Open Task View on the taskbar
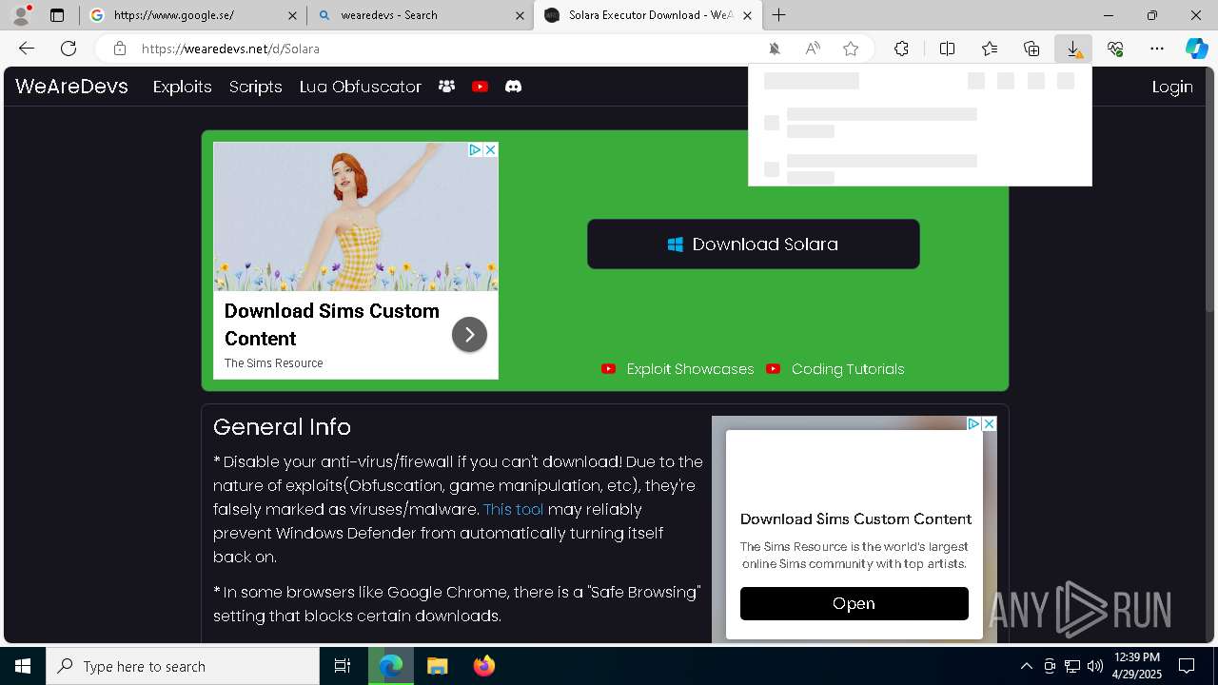1218x685 pixels. (x=343, y=666)
